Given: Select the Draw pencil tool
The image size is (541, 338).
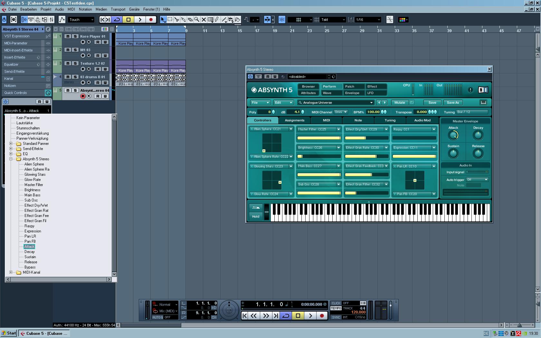Looking at the screenshot, I should point(217,20).
